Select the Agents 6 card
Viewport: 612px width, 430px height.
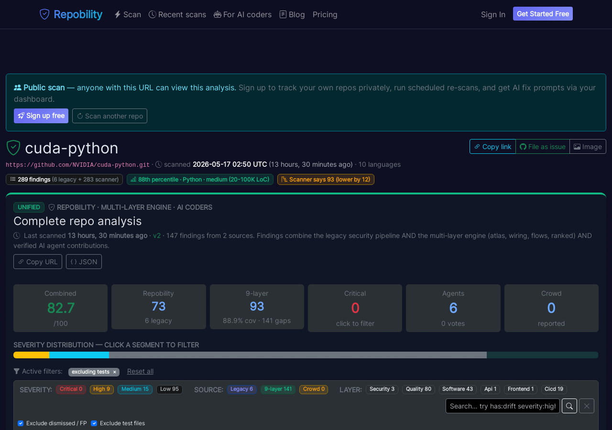[453, 308]
